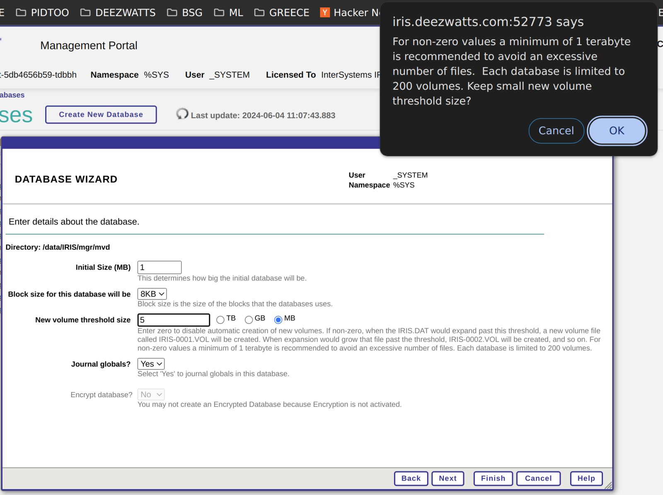
Task: Open the GREECE bookmarks folder
Action: click(x=282, y=12)
